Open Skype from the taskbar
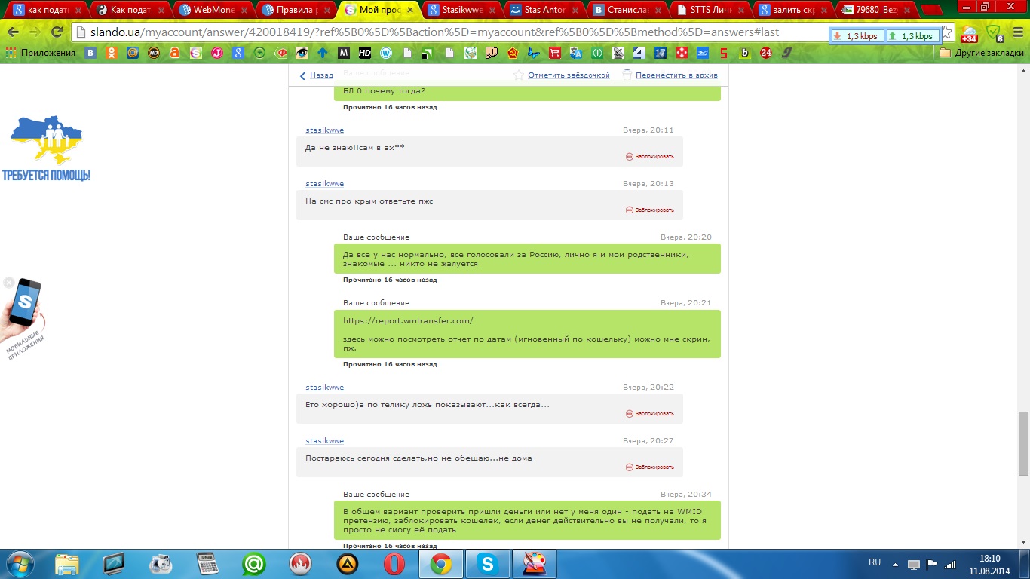Viewport: 1030px width, 579px height. (488, 564)
